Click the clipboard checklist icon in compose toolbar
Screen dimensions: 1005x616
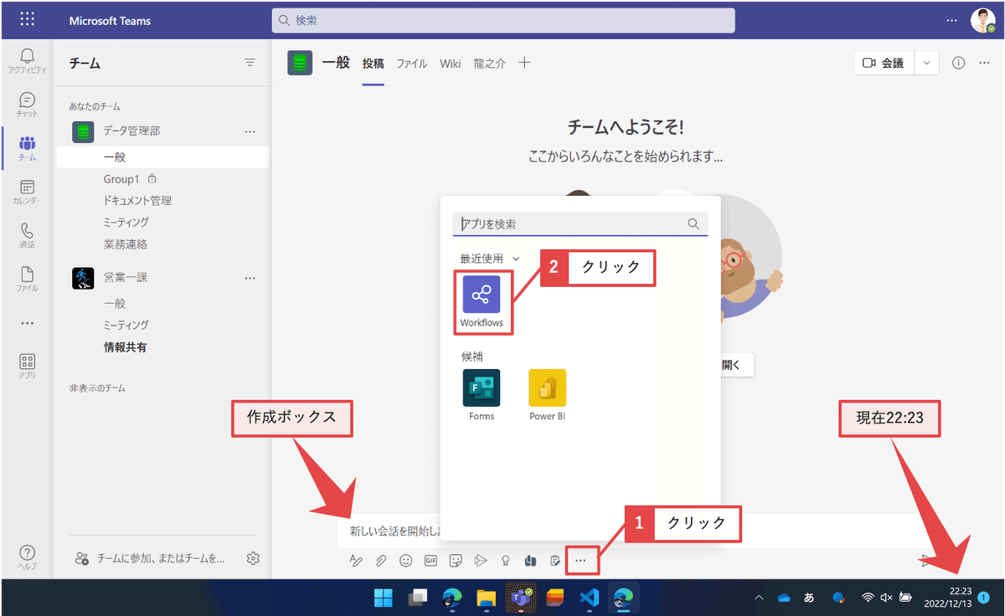pos(555,560)
